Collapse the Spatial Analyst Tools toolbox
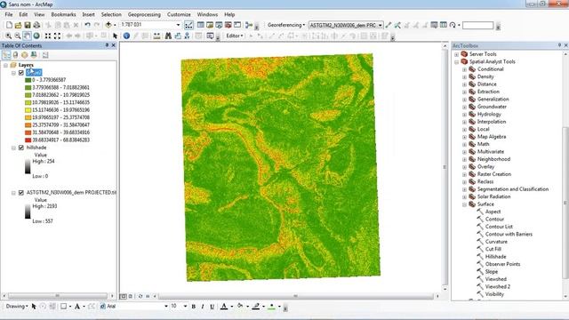The image size is (569, 320). 456,62
